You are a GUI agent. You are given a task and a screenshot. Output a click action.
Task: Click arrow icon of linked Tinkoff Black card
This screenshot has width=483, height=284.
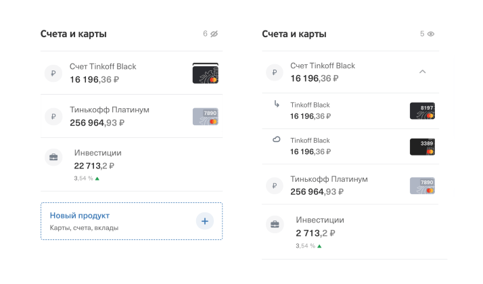pos(276,104)
